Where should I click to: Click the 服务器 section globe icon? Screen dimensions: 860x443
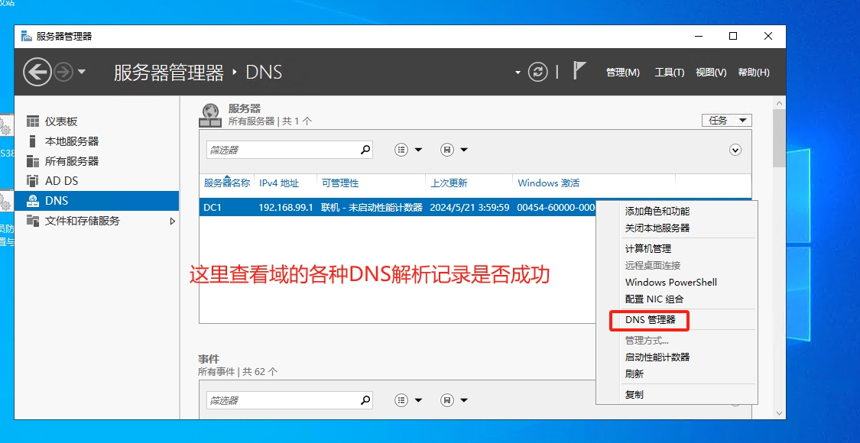pyautogui.click(x=211, y=115)
